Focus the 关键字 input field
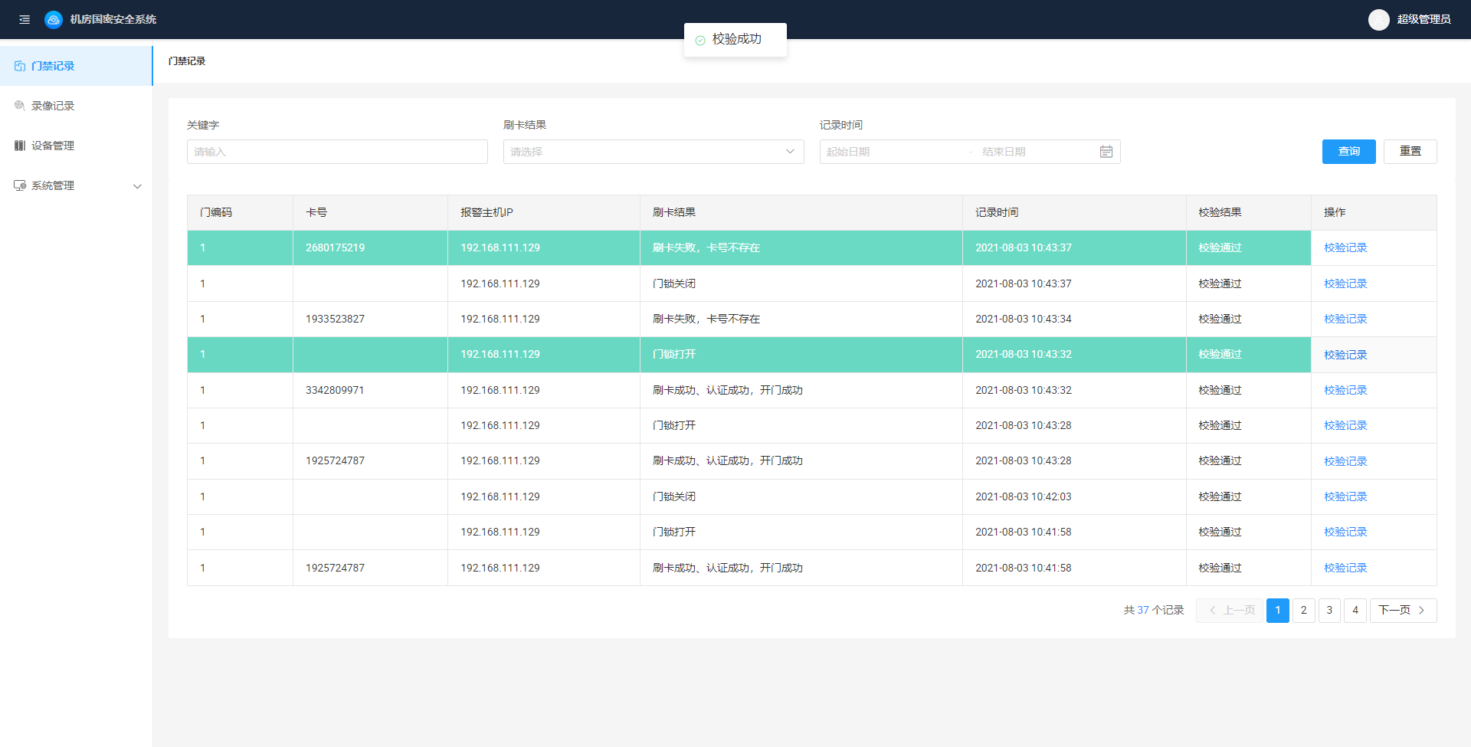 tap(337, 152)
